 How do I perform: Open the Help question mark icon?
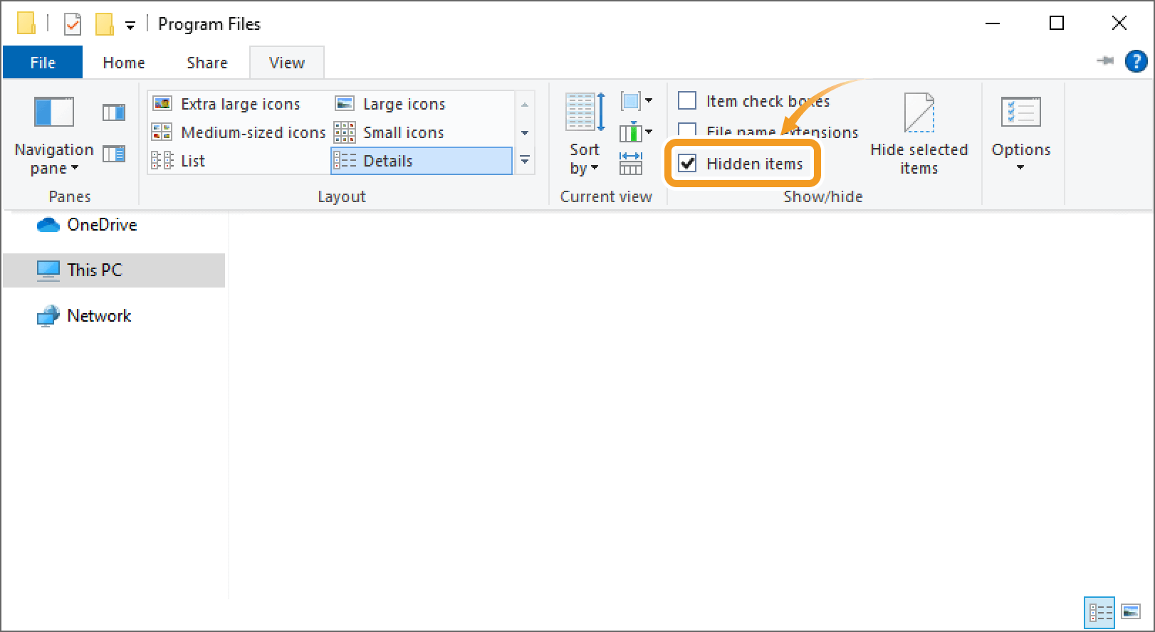[x=1136, y=62]
